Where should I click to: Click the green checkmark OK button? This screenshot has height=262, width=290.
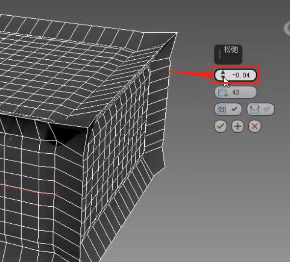(220, 126)
